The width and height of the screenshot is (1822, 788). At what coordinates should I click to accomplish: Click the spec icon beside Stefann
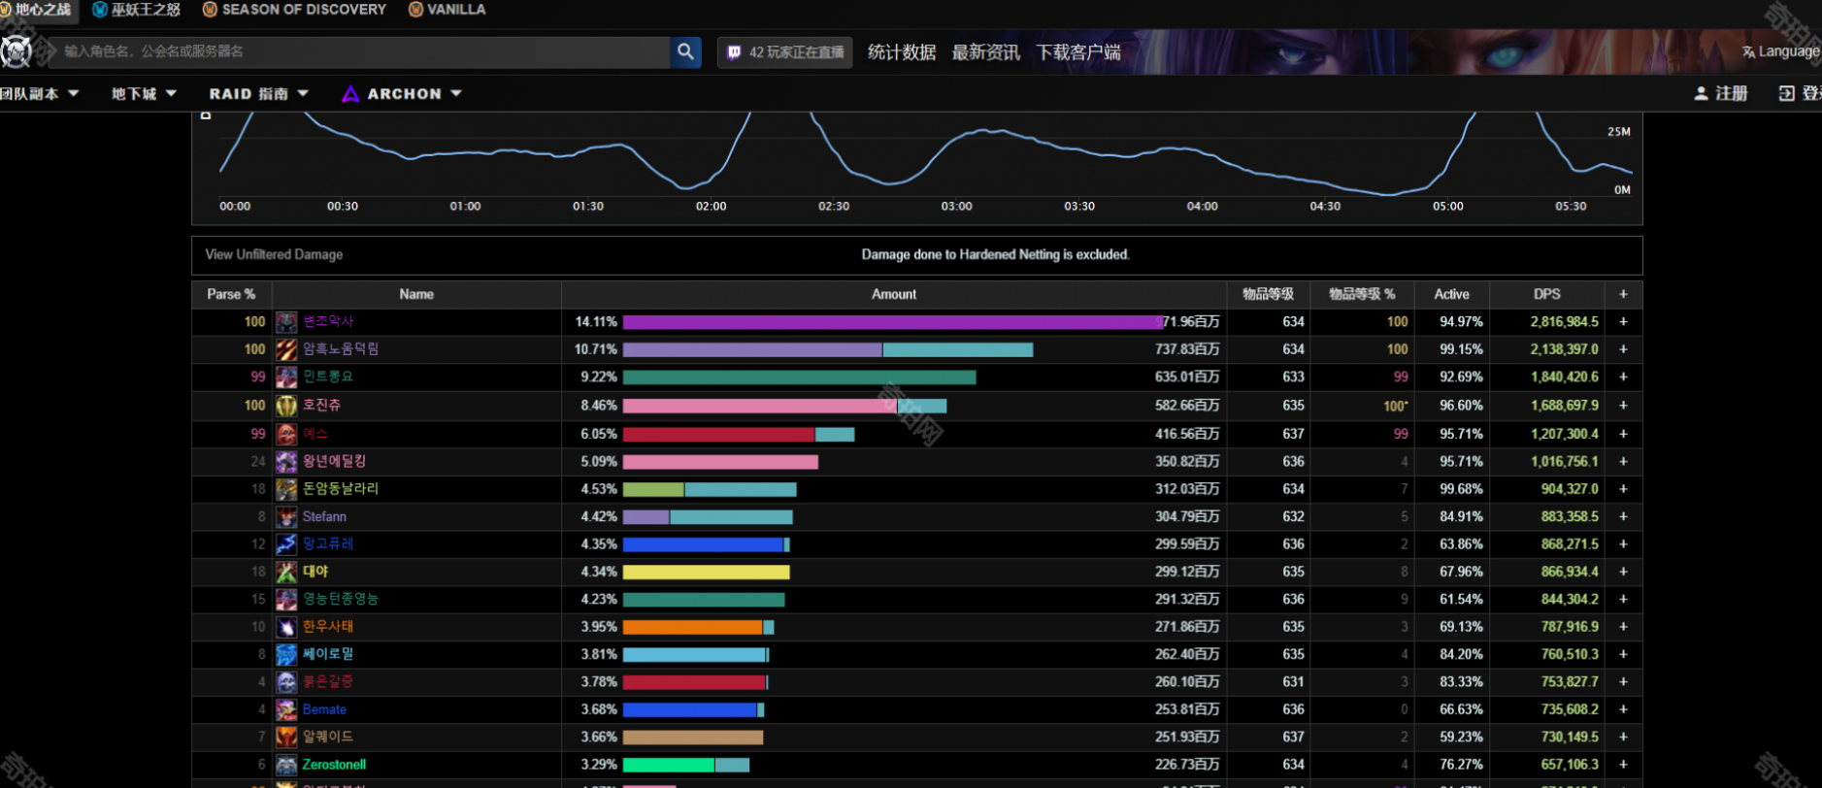click(286, 517)
